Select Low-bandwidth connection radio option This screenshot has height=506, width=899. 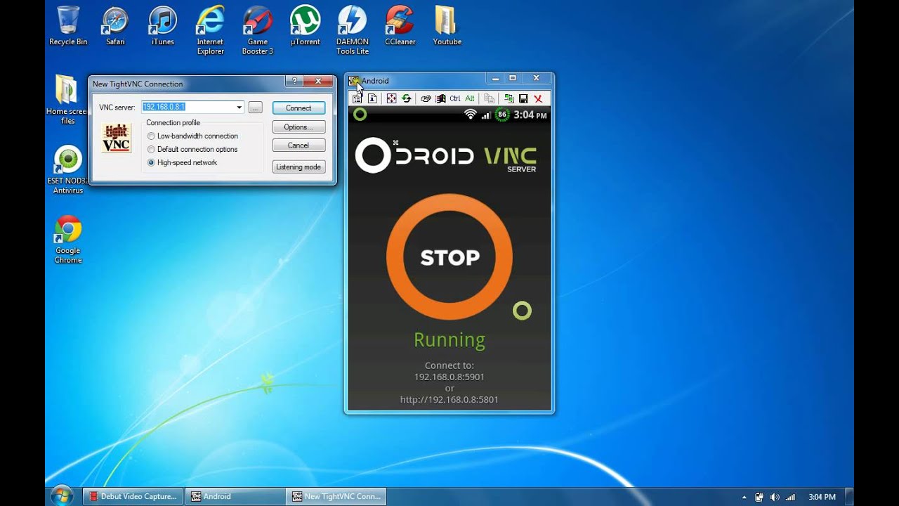tap(151, 136)
